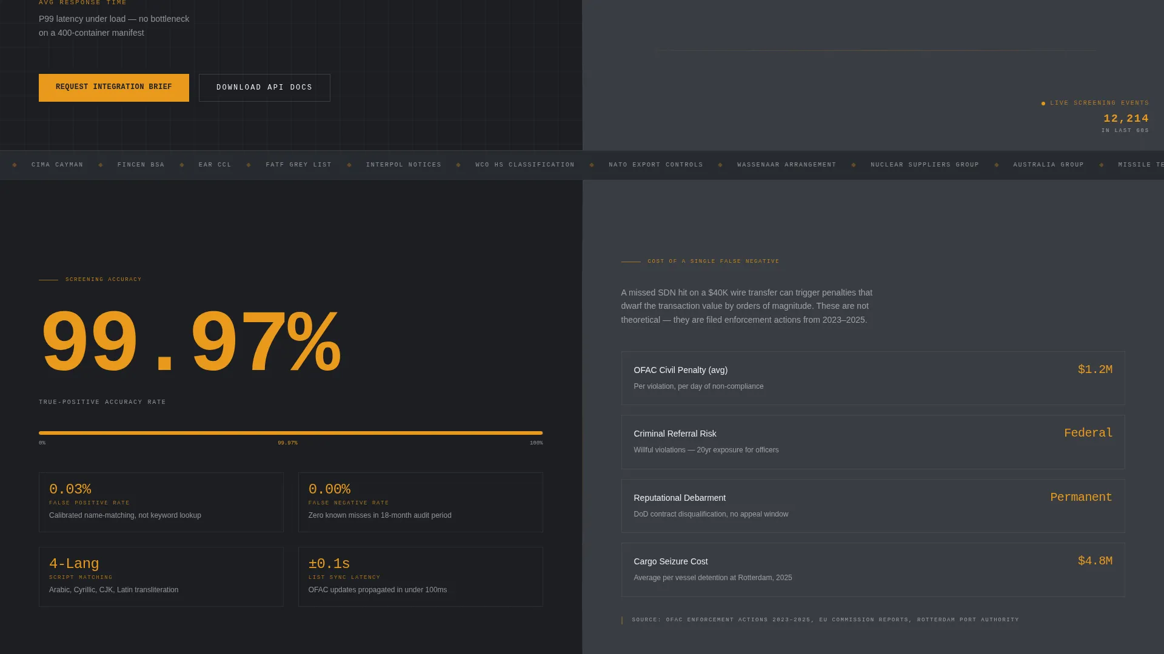This screenshot has height=654, width=1164.
Task: Click the 99.97% marker under the progress bar
Action: (287, 443)
